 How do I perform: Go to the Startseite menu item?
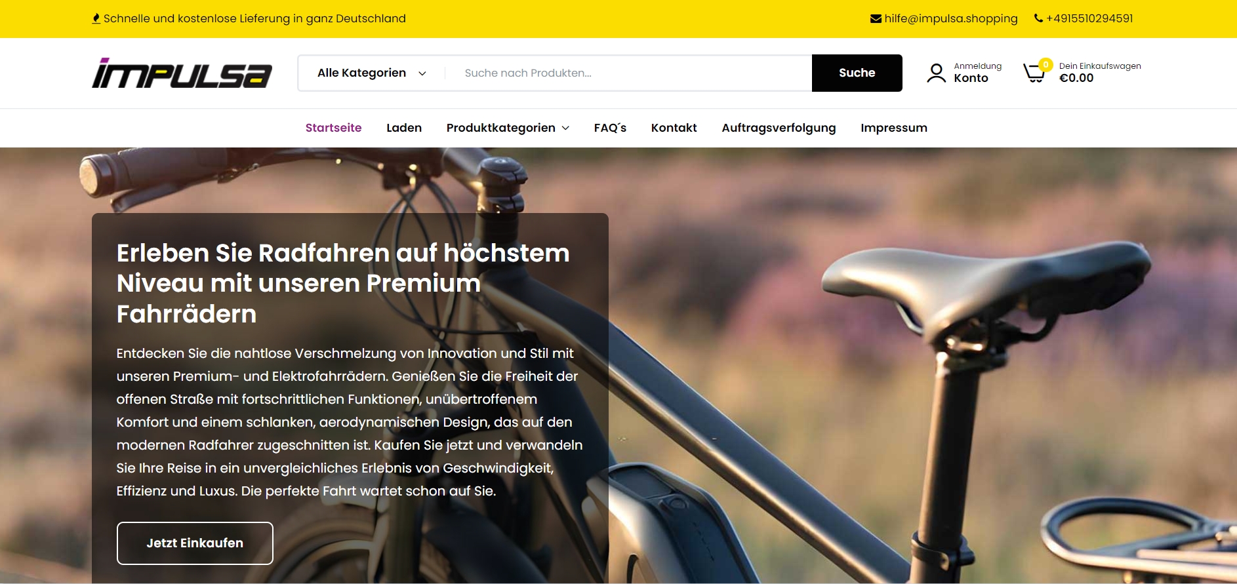point(333,128)
